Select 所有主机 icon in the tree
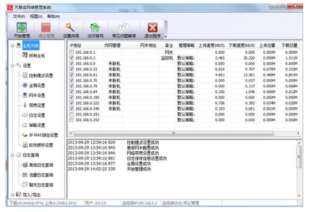312x212 pixels. pos(25,55)
